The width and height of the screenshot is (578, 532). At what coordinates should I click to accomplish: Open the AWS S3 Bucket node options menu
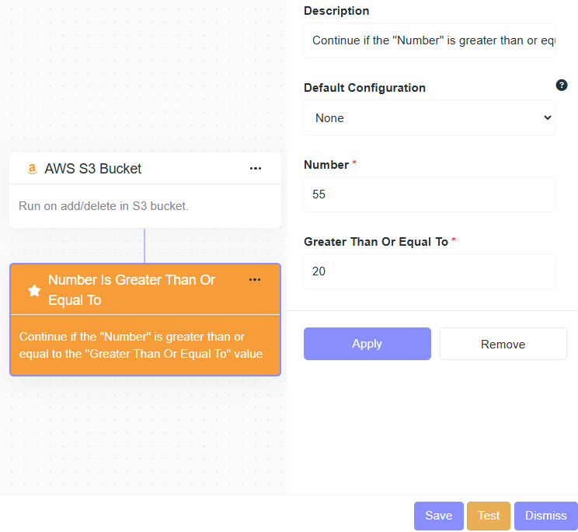click(x=256, y=169)
